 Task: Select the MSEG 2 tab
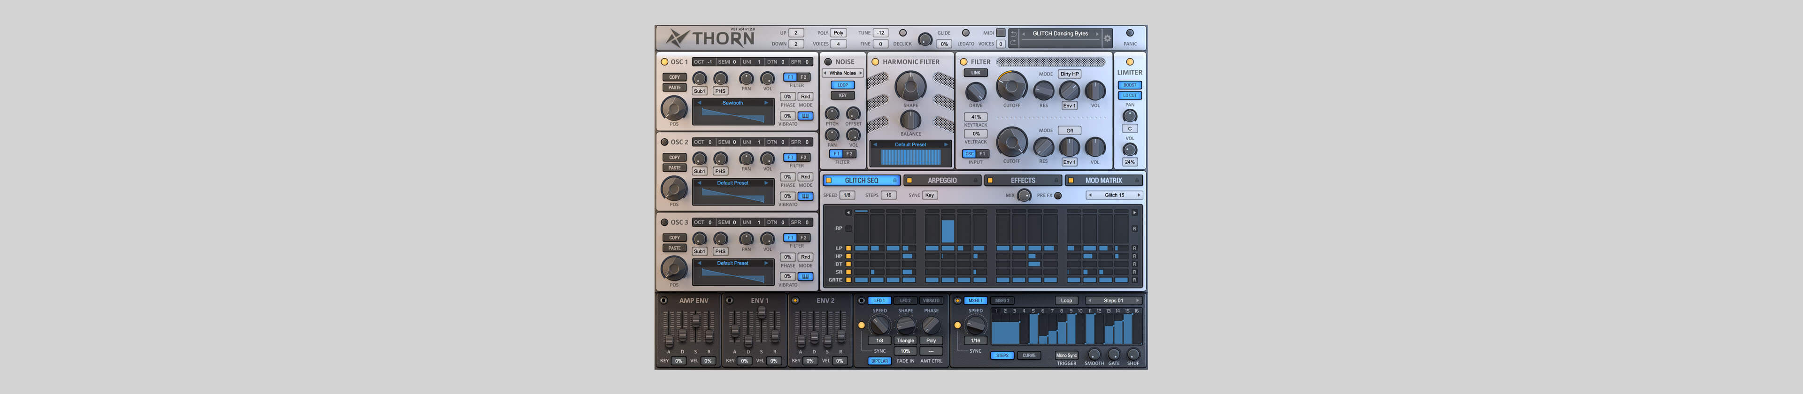pyautogui.click(x=1002, y=301)
